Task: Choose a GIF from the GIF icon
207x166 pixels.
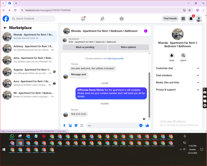Action: 82,125
